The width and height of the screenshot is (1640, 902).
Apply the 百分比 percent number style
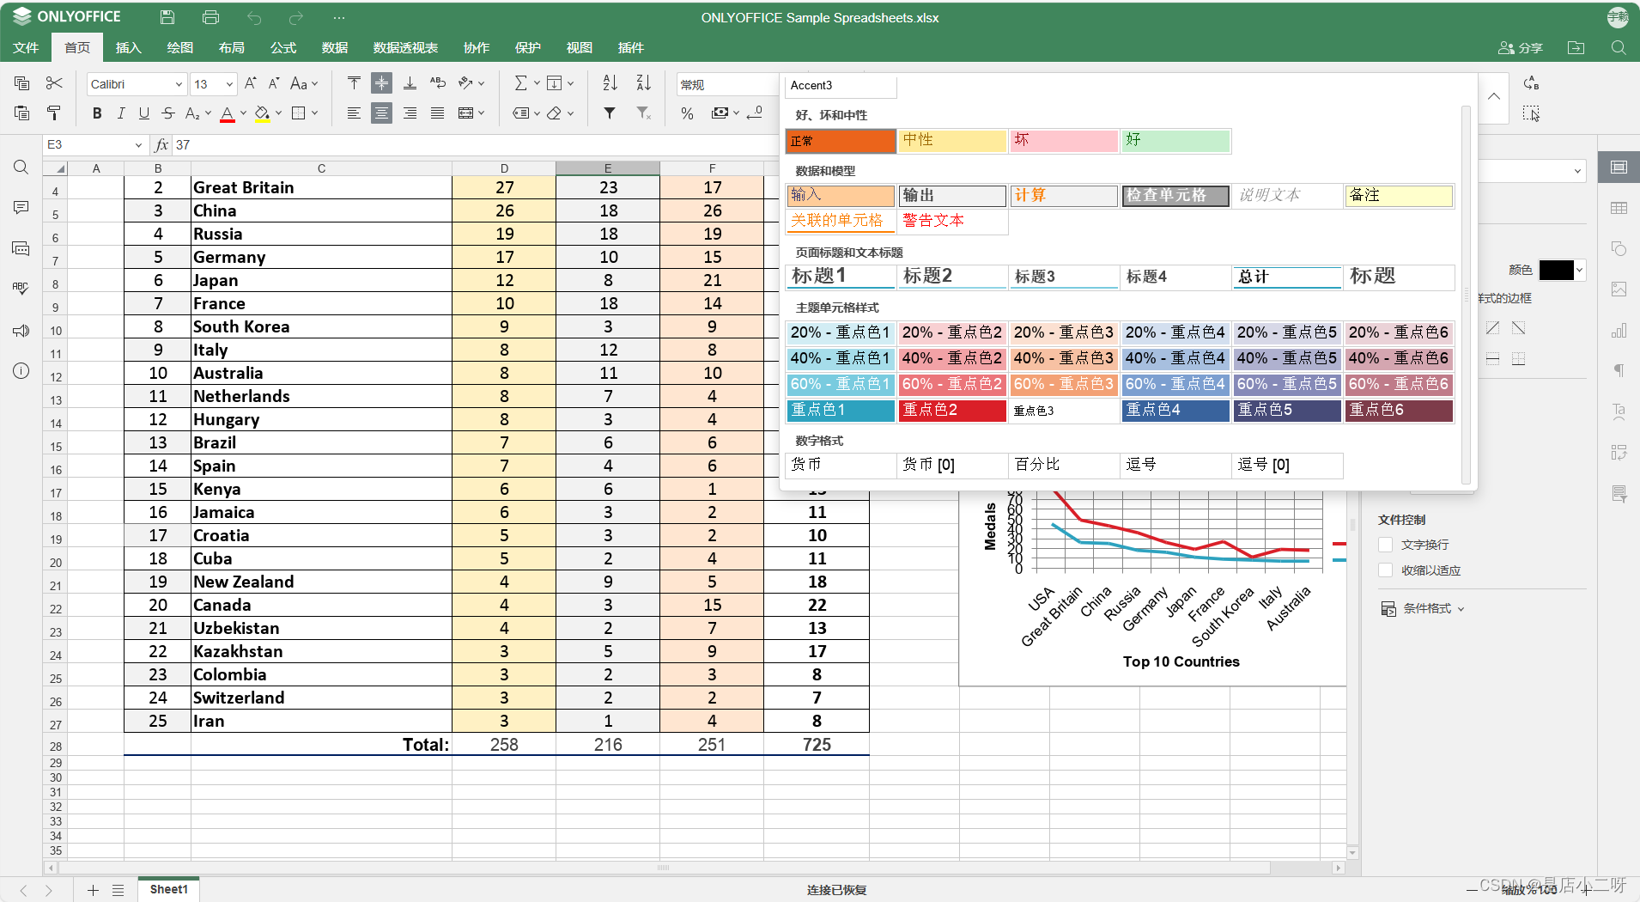[1064, 465]
